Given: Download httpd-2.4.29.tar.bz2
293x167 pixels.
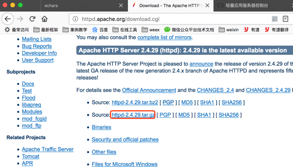Looking at the screenshot, I should (x=135, y=103).
